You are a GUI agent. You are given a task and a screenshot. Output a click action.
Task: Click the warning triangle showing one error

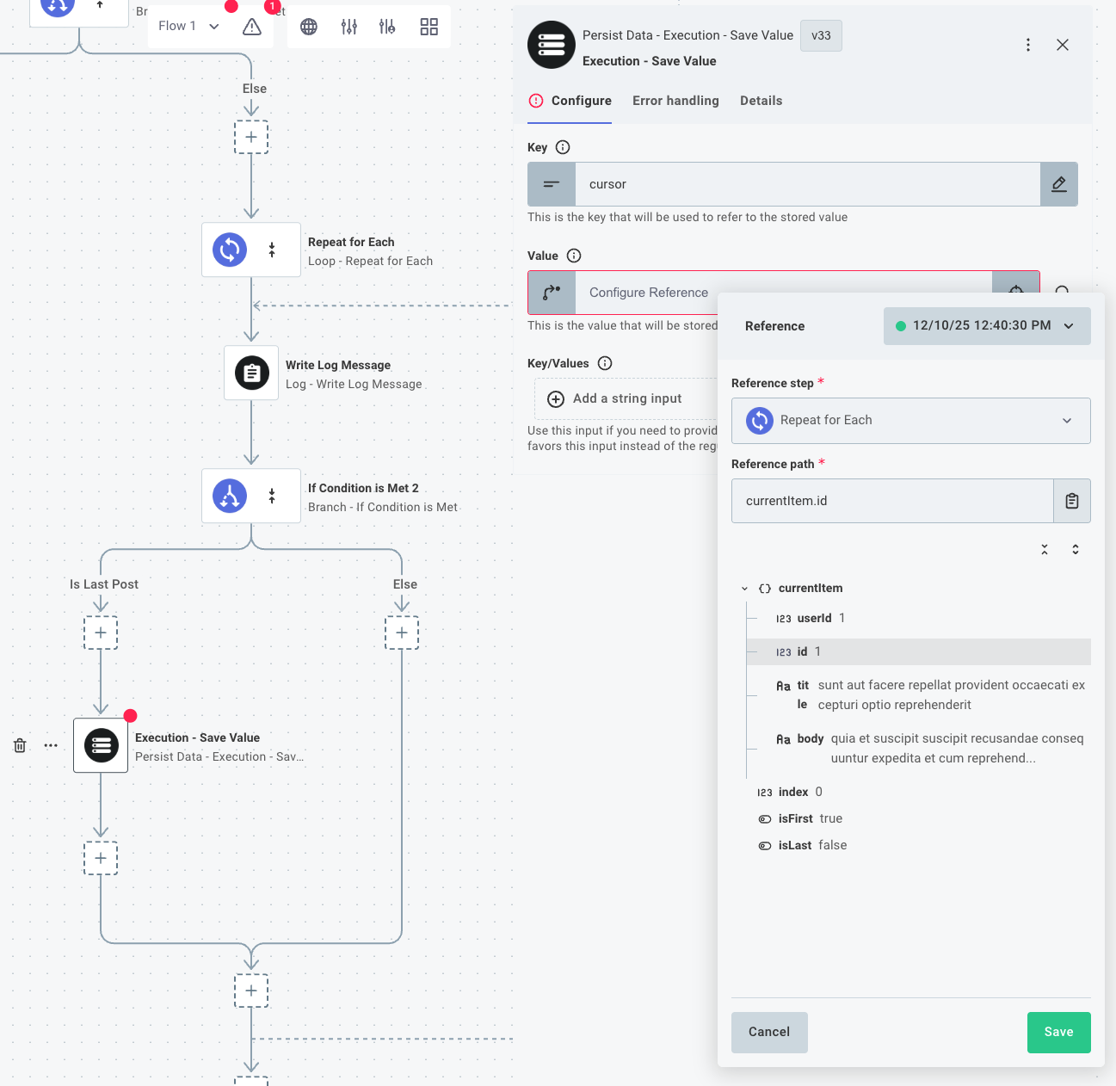(251, 27)
